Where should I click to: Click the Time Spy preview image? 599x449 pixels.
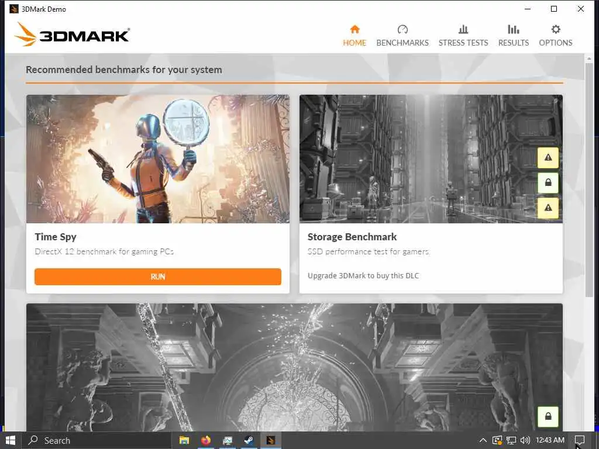[158, 159]
